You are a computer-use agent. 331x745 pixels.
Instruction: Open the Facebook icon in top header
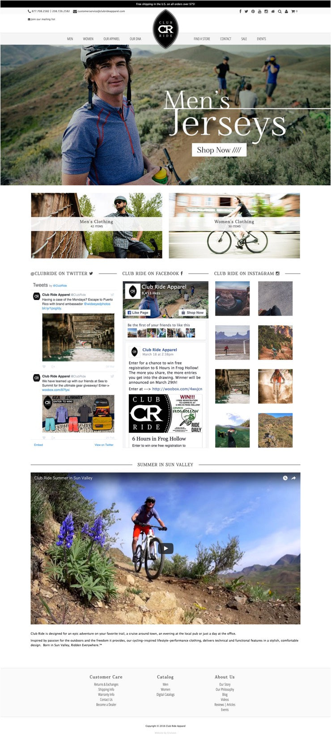tap(240, 11)
